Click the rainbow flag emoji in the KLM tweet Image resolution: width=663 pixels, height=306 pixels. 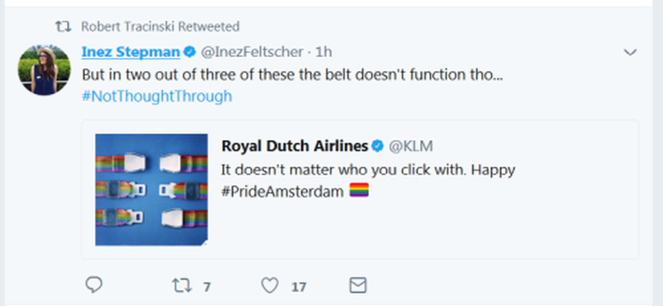point(359,191)
